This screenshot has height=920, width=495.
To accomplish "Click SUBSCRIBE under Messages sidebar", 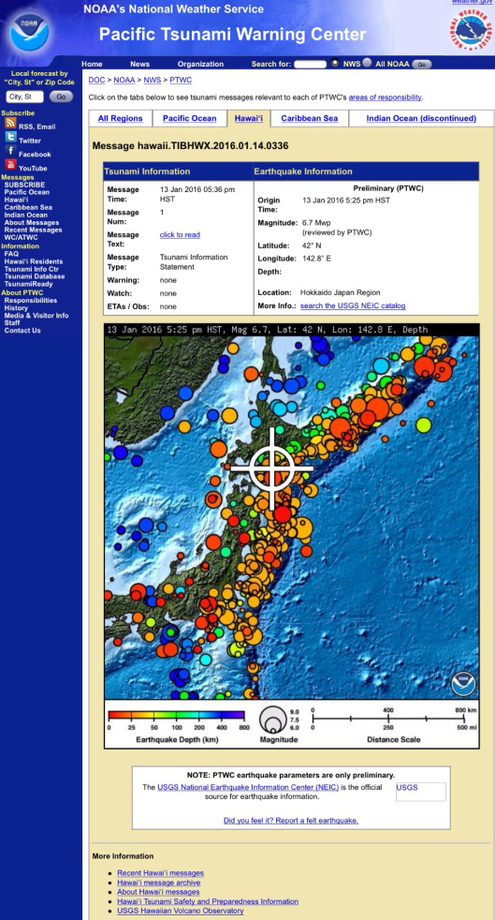I will [x=24, y=185].
